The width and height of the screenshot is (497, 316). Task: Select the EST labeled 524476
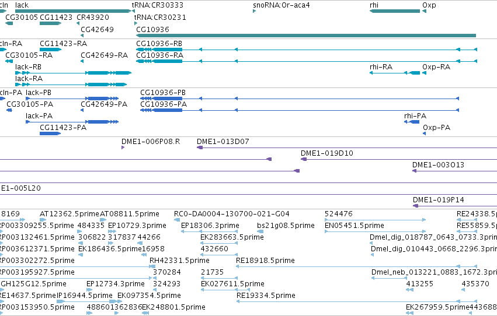coord(339,214)
